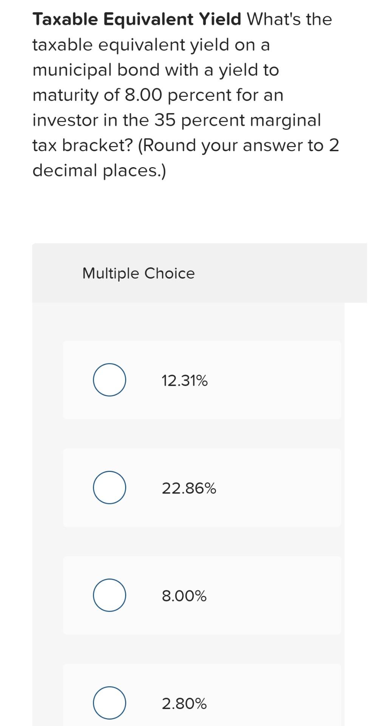Select the 12.31% radio button

click(109, 380)
